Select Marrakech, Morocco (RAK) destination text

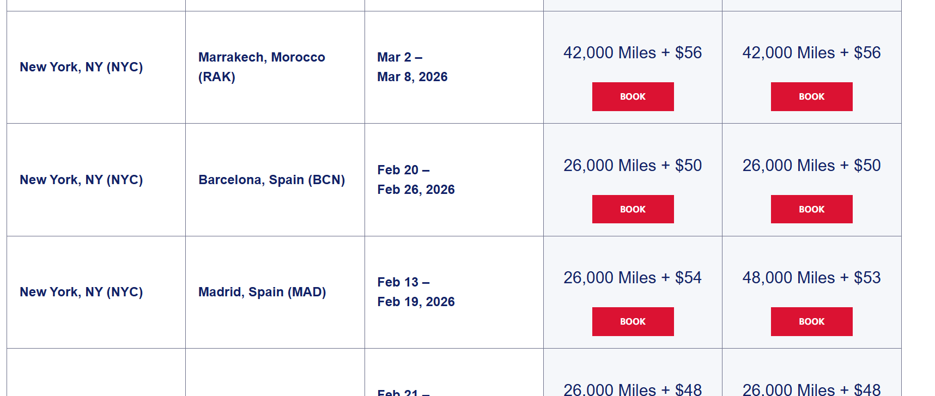click(x=262, y=66)
